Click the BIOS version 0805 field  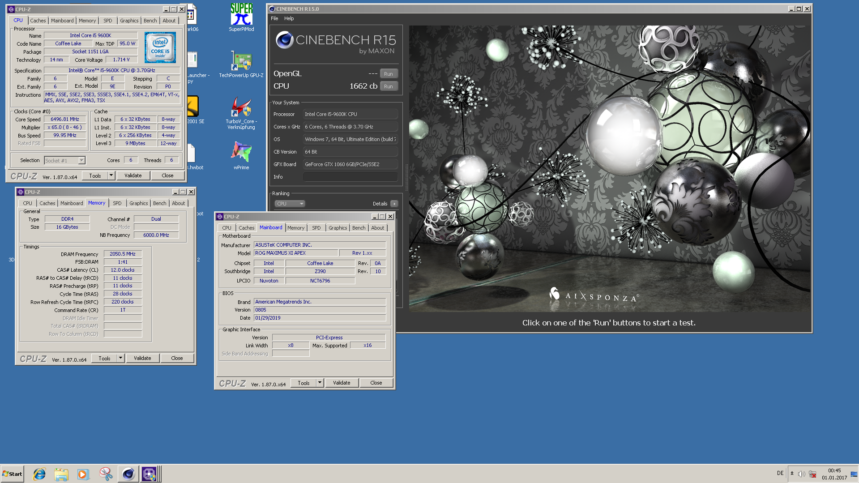[320, 310]
